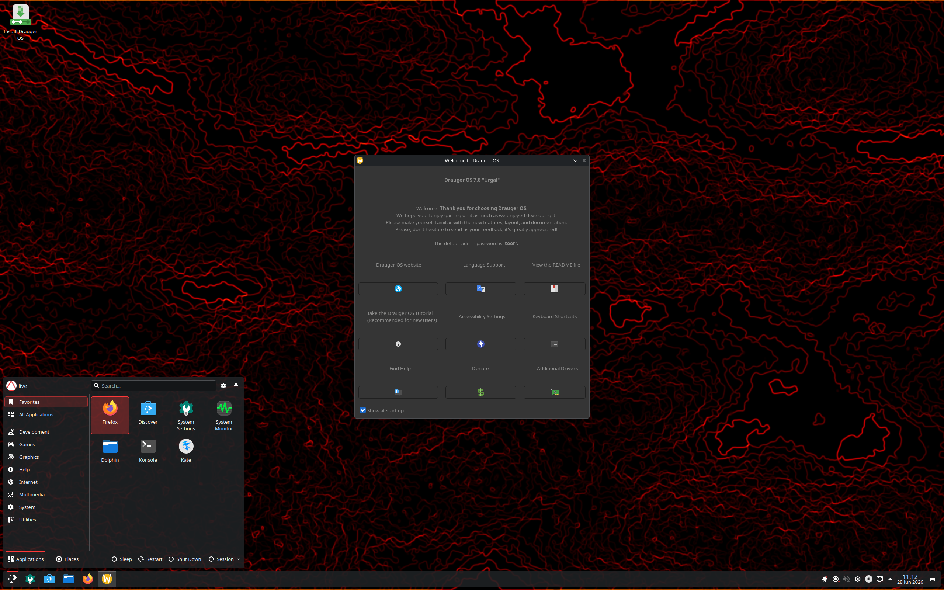
Task: Open Additional Drivers button
Action: [x=554, y=392]
